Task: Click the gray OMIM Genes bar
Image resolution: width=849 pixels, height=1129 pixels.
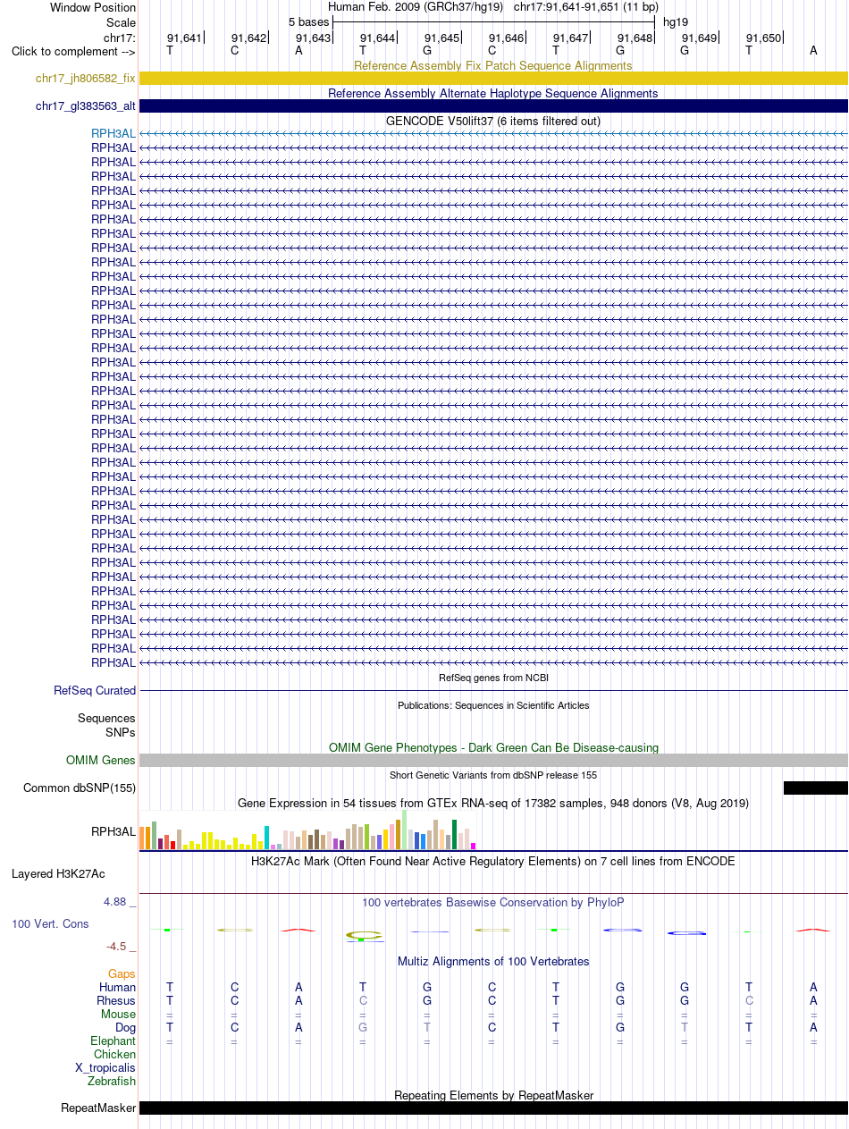Action: pyautogui.click(x=493, y=761)
